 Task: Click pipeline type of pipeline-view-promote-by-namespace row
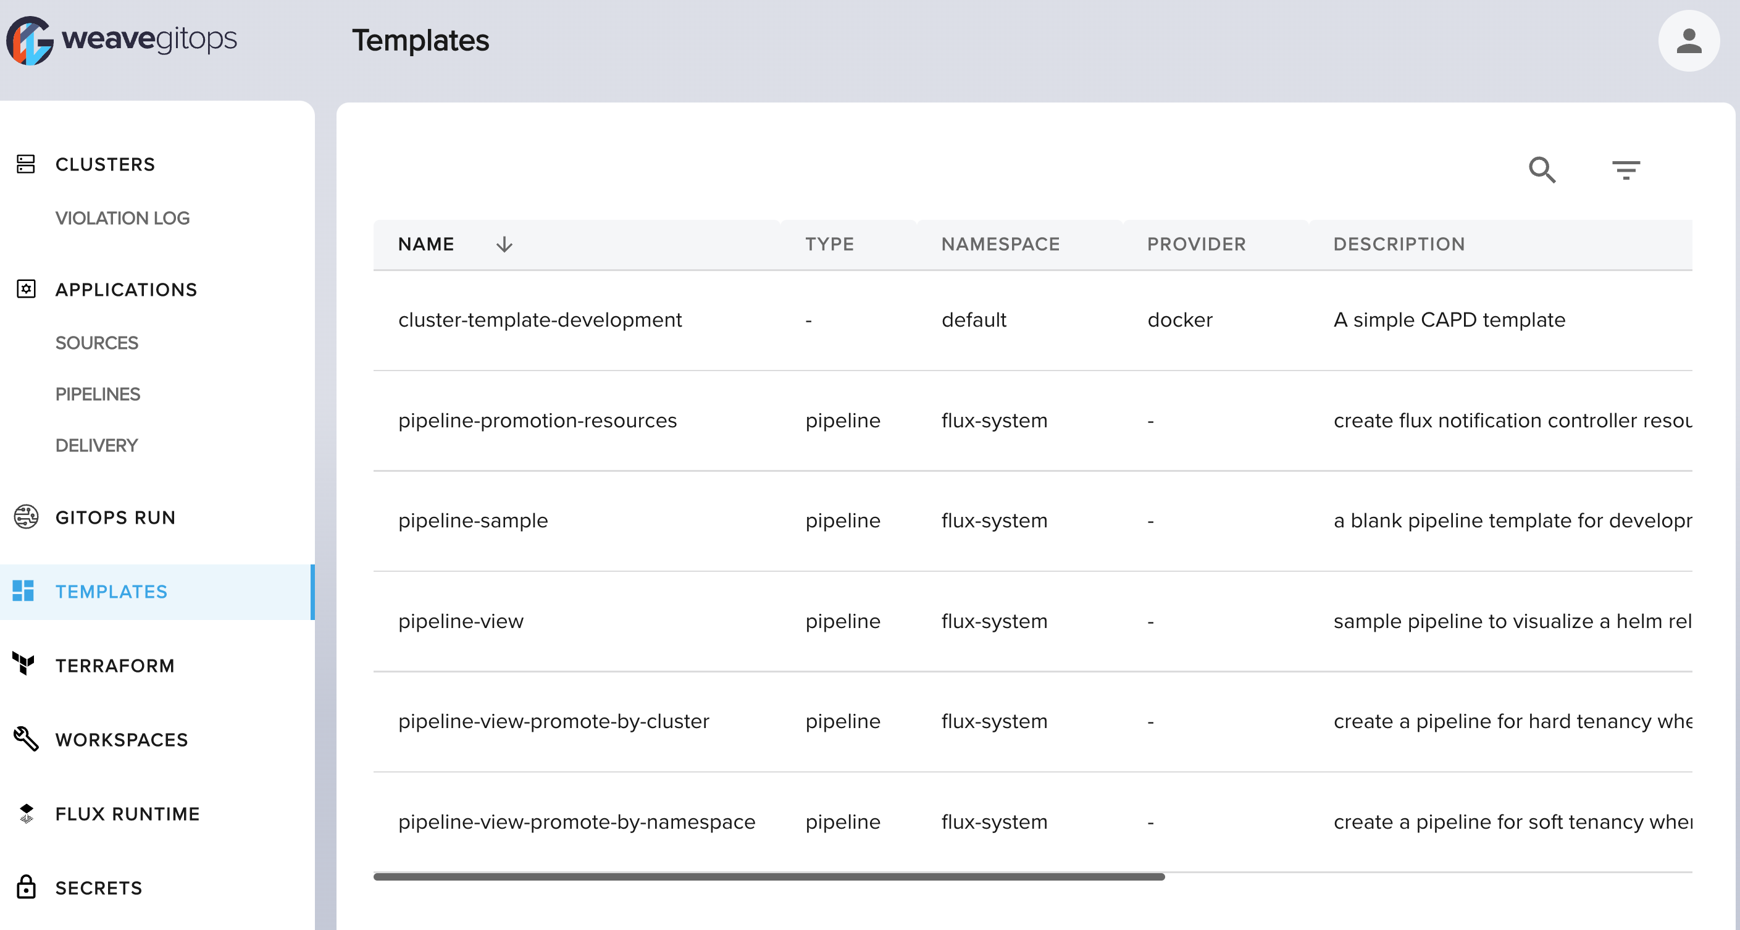pos(843,821)
